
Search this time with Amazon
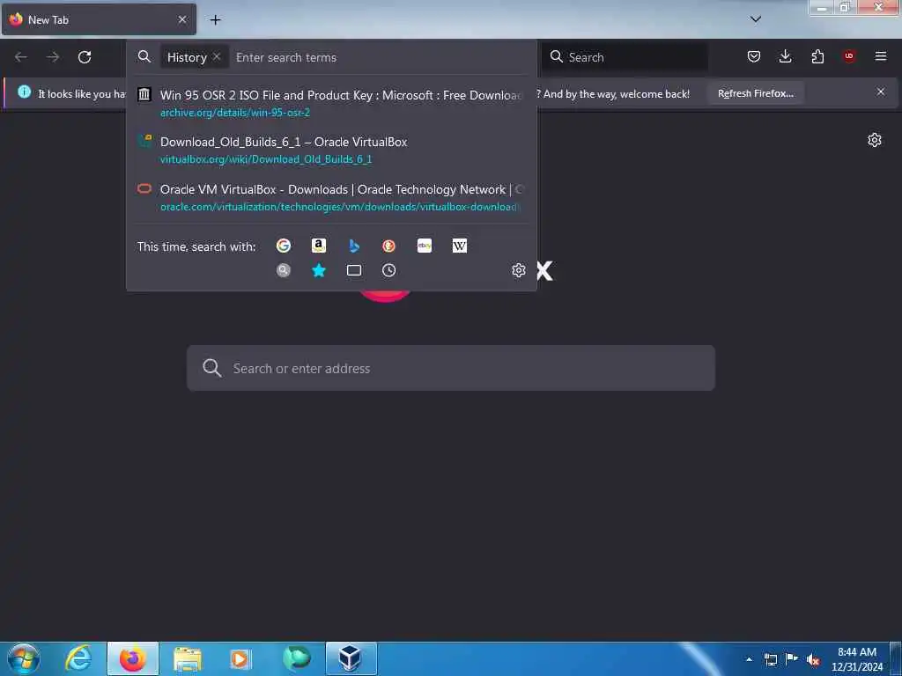(319, 246)
